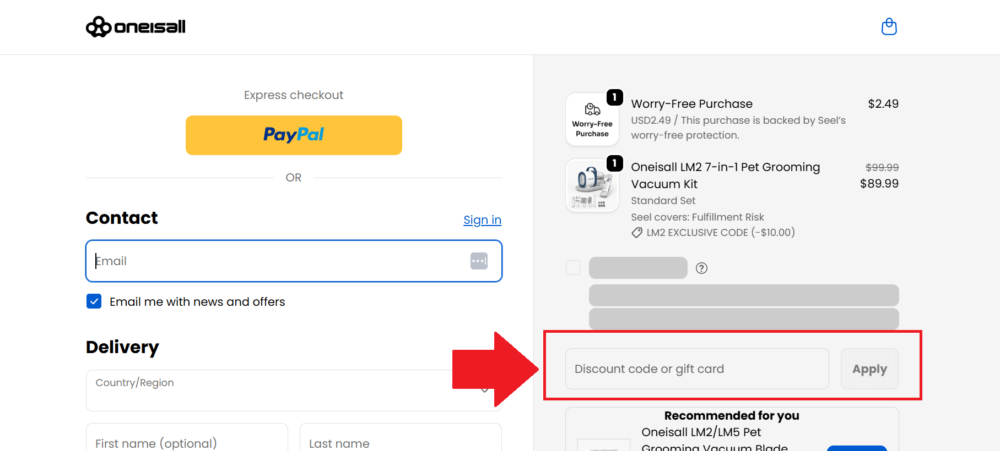Toggle the loading checkbox above the discount field

(573, 268)
